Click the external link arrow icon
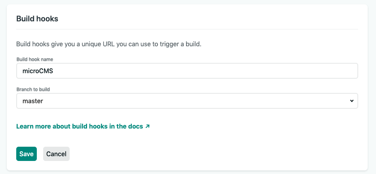Viewport: 376px width, 174px height. tap(148, 127)
